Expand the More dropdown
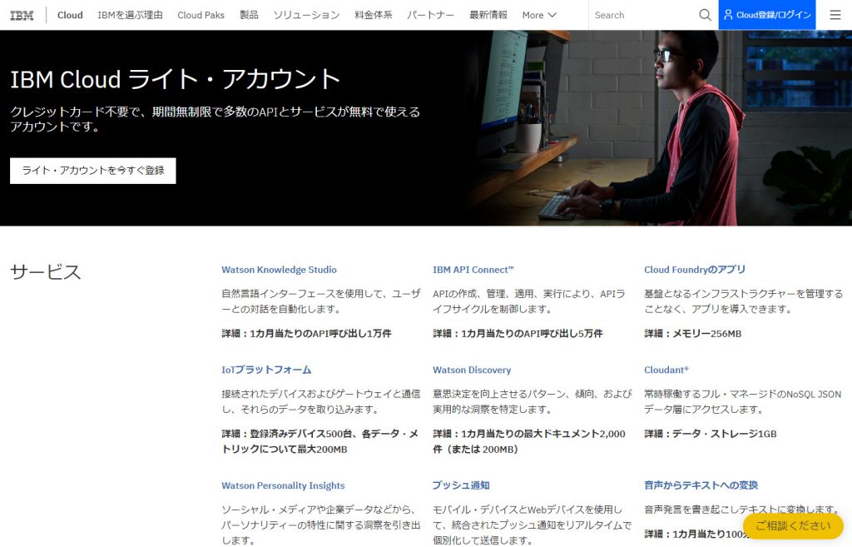Viewport: 852px width, 547px height. point(539,15)
